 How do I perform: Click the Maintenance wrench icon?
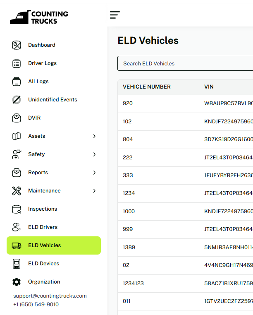point(17,191)
